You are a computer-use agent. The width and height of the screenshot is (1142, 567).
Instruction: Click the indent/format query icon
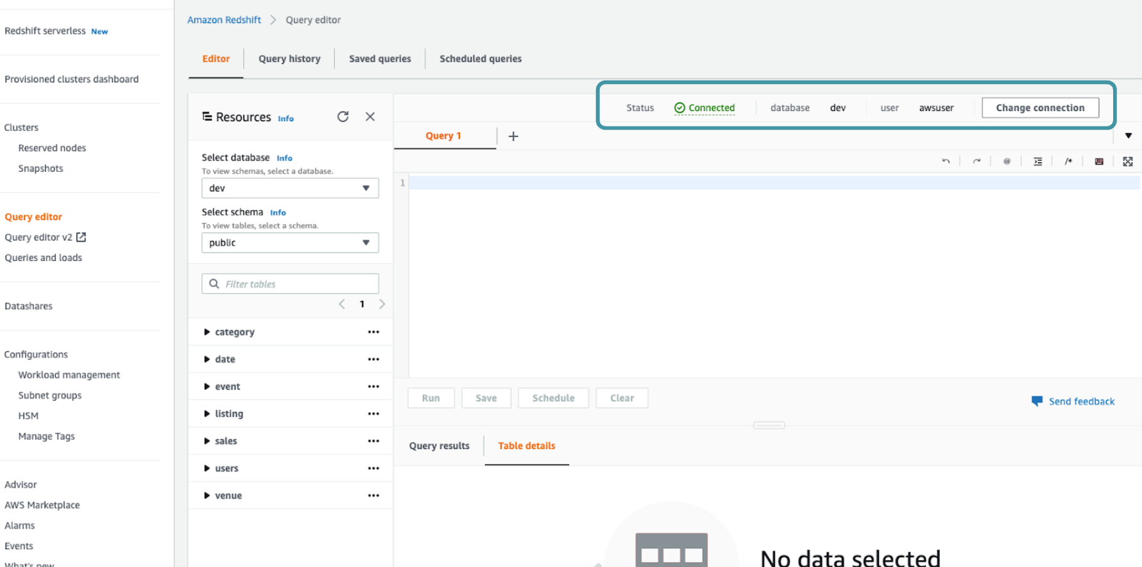coord(1037,161)
